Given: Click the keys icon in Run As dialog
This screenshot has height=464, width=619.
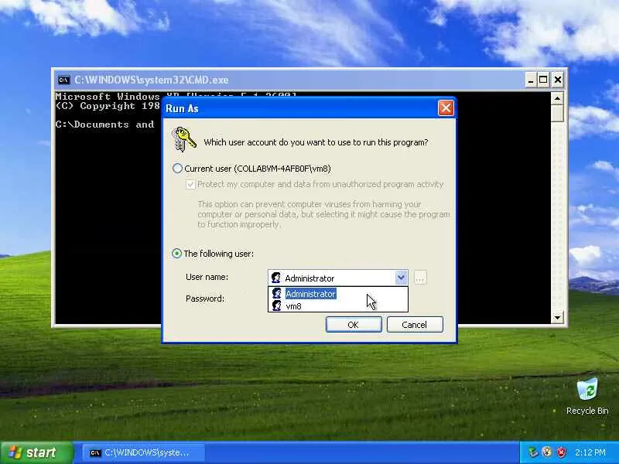Looking at the screenshot, I should 183,139.
